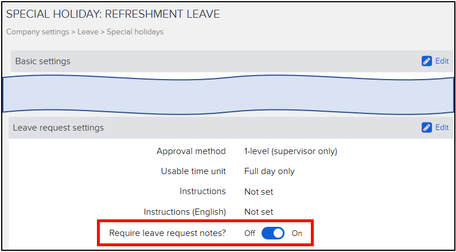Collapse the Leave request settings section header
This screenshot has width=456, height=252.
pos(59,128)
